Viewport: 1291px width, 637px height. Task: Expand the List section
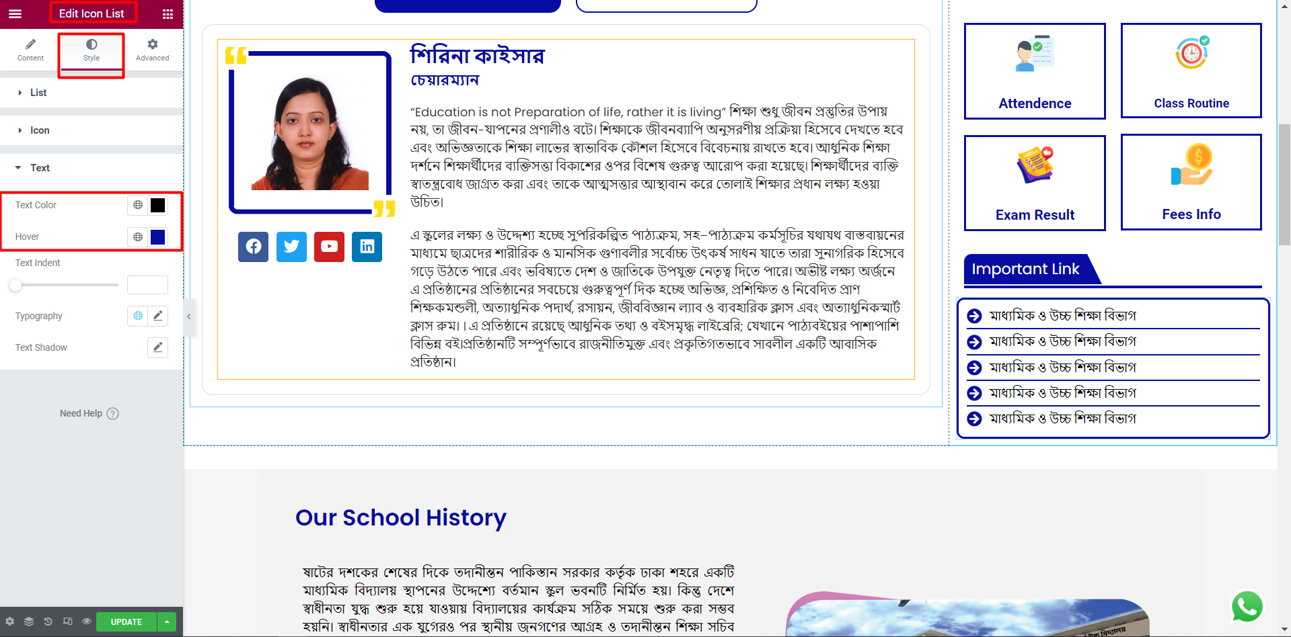tap(91, 93)
